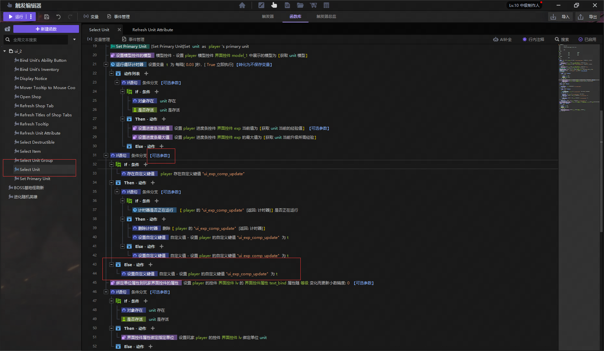
Task: Click the home icon in the title bar
Action: click(242, 5)
